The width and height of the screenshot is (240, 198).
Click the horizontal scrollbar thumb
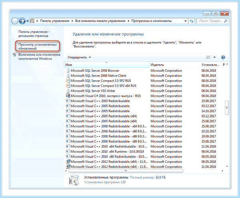[126, 171]
